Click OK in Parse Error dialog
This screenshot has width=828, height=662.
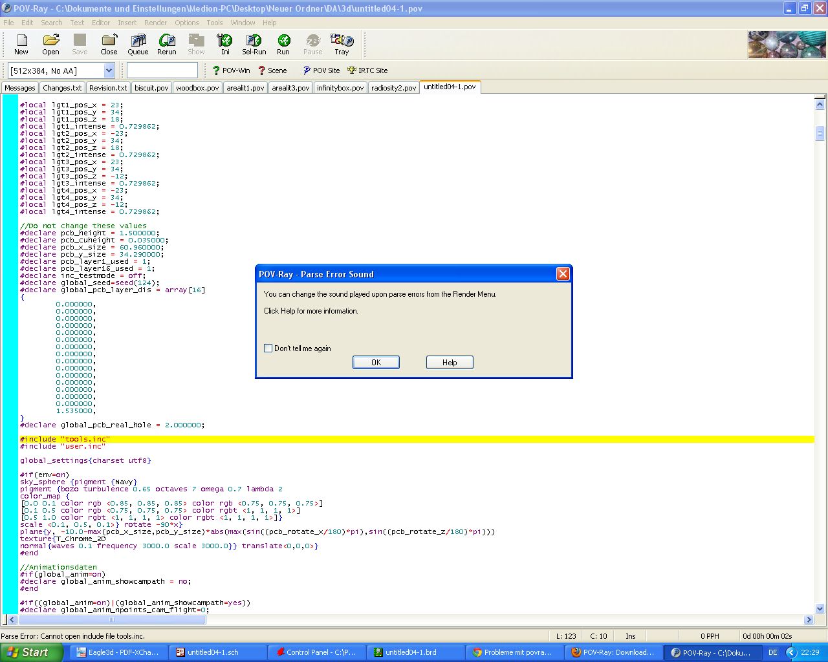tap(376, 363)
